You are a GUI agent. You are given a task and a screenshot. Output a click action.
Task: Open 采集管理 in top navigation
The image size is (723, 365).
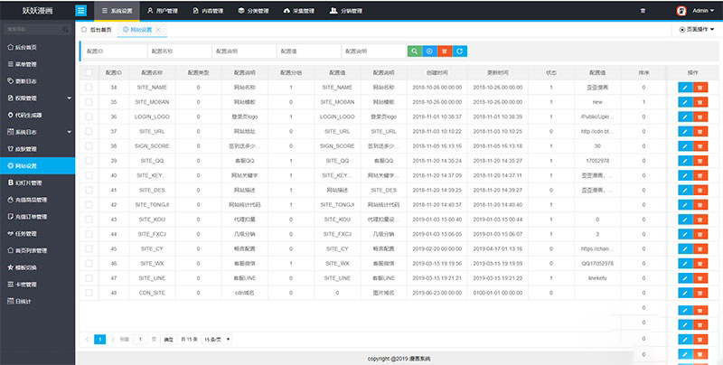pos(298,11)
